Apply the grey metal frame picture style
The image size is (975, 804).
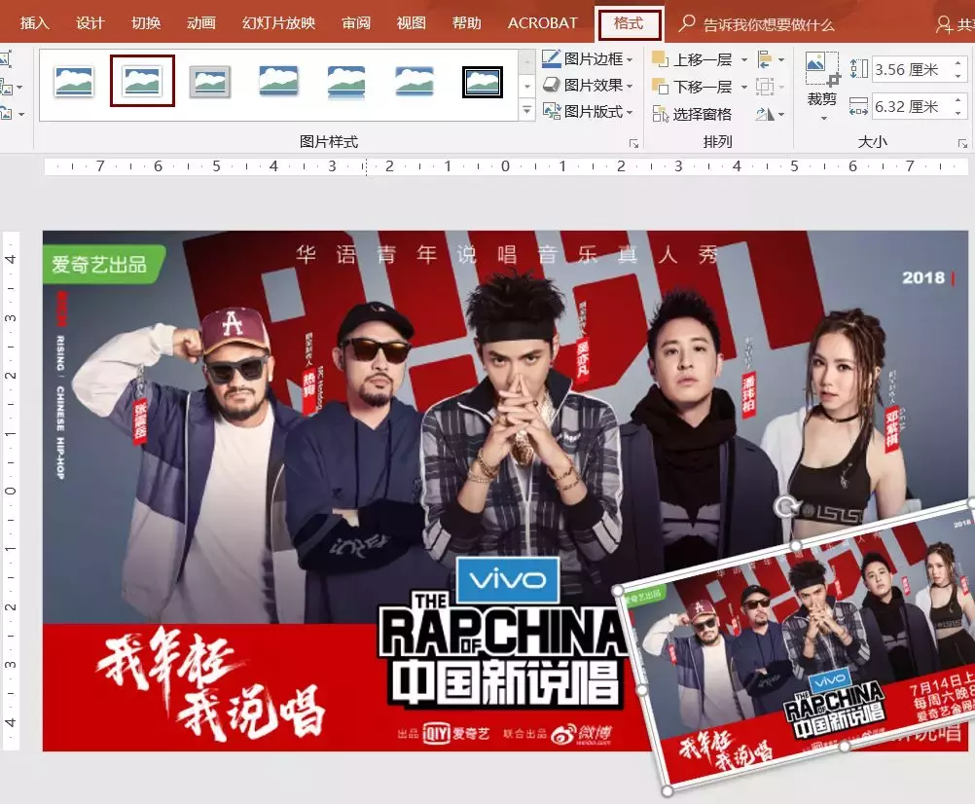pyautogui.click(x=210, y=82)
